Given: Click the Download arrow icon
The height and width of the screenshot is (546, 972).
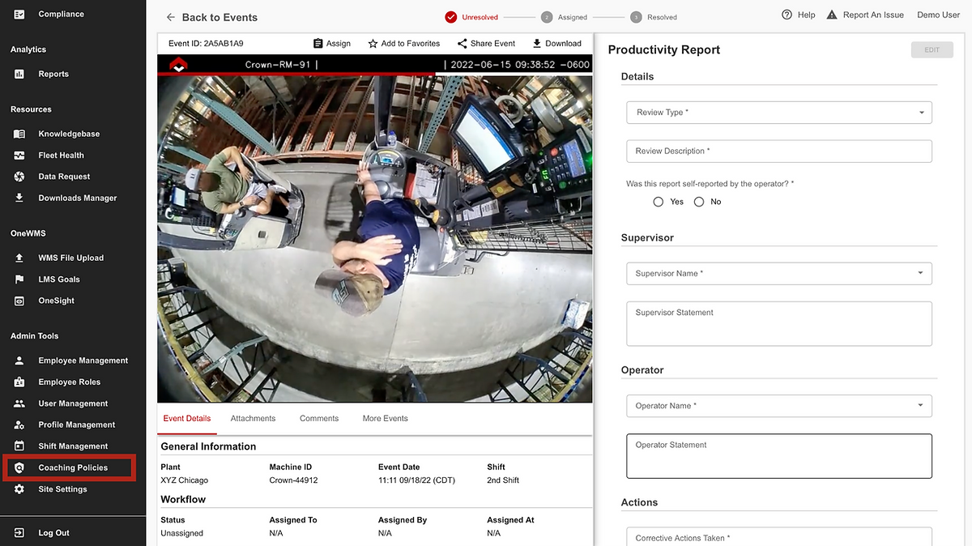Looking at the screenshot, I should tap(536, 44).
